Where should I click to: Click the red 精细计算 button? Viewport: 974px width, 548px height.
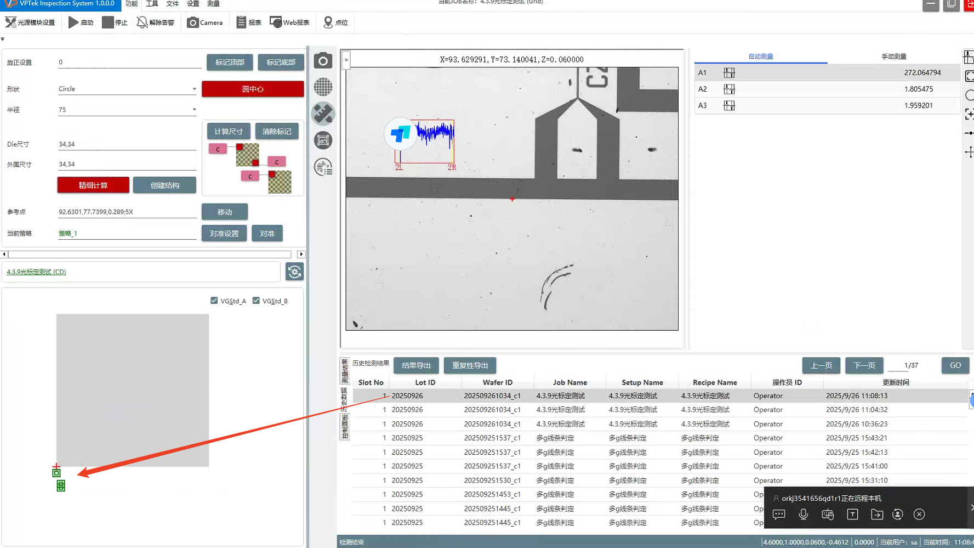(x=93, y=185)
